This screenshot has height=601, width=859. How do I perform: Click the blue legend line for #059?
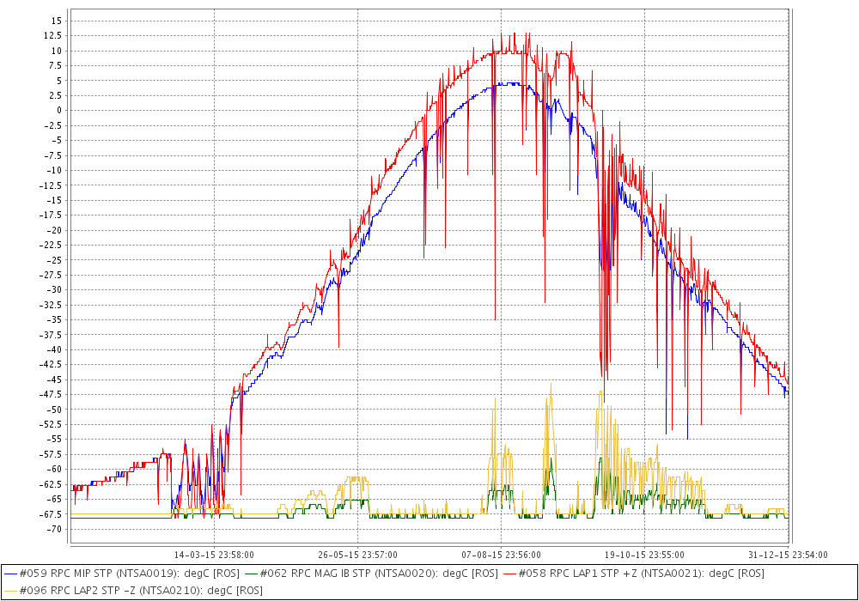pos(10,574)
